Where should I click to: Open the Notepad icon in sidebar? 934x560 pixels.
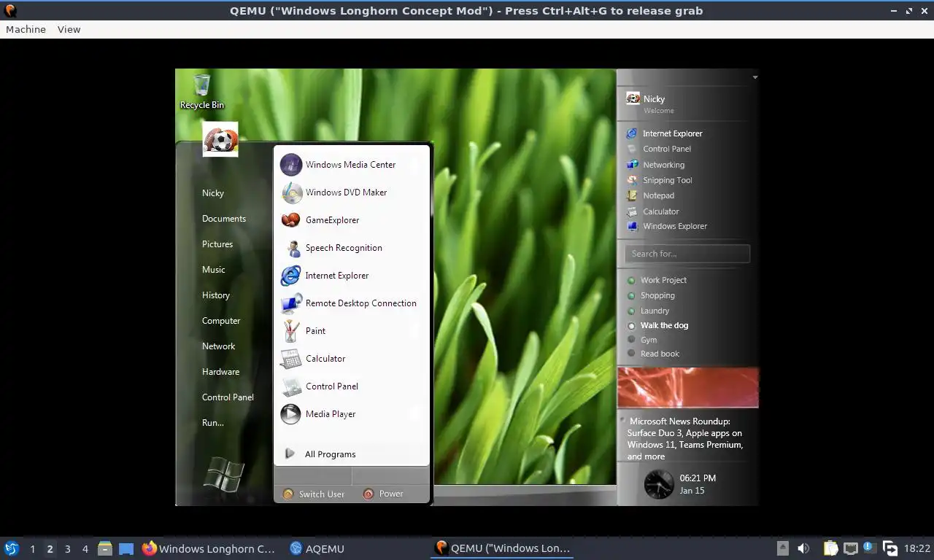632,195
